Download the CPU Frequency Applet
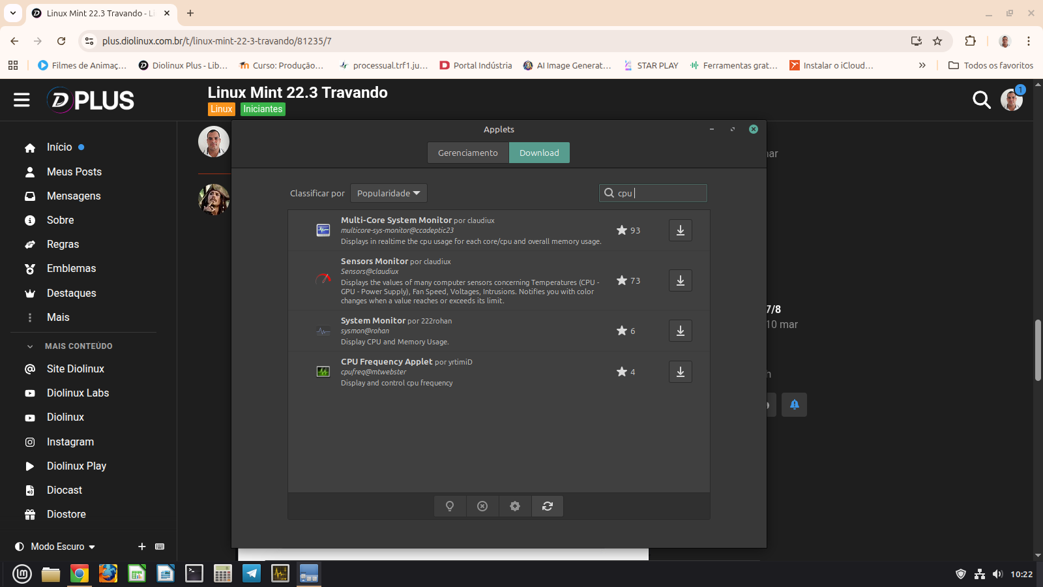Screen dimensions: 1043x587 point(680,372)
